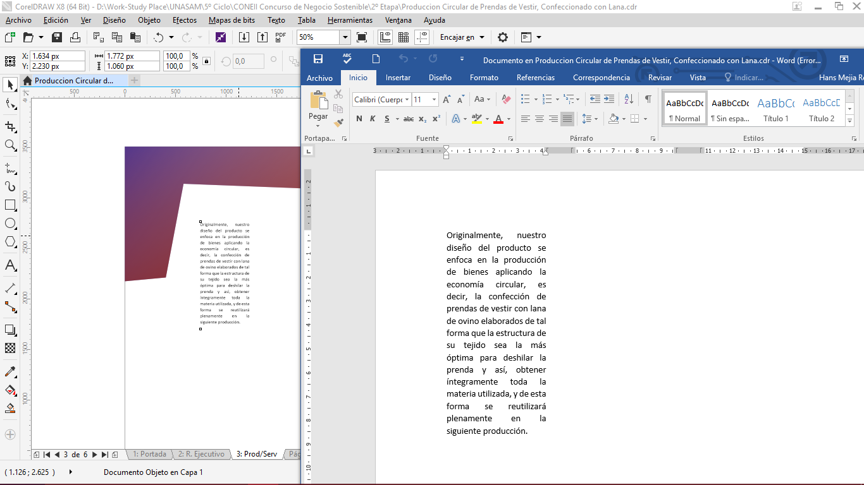This screenshot has width=864, height=485.
Task: Click Word's Format Painter brush icon
Action: (x=338, y=123)
